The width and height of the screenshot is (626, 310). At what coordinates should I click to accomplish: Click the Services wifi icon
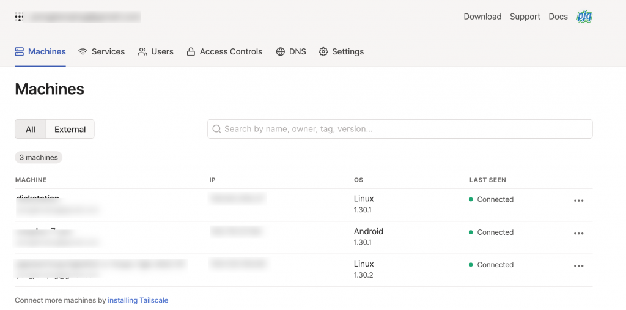click(83, 52)
